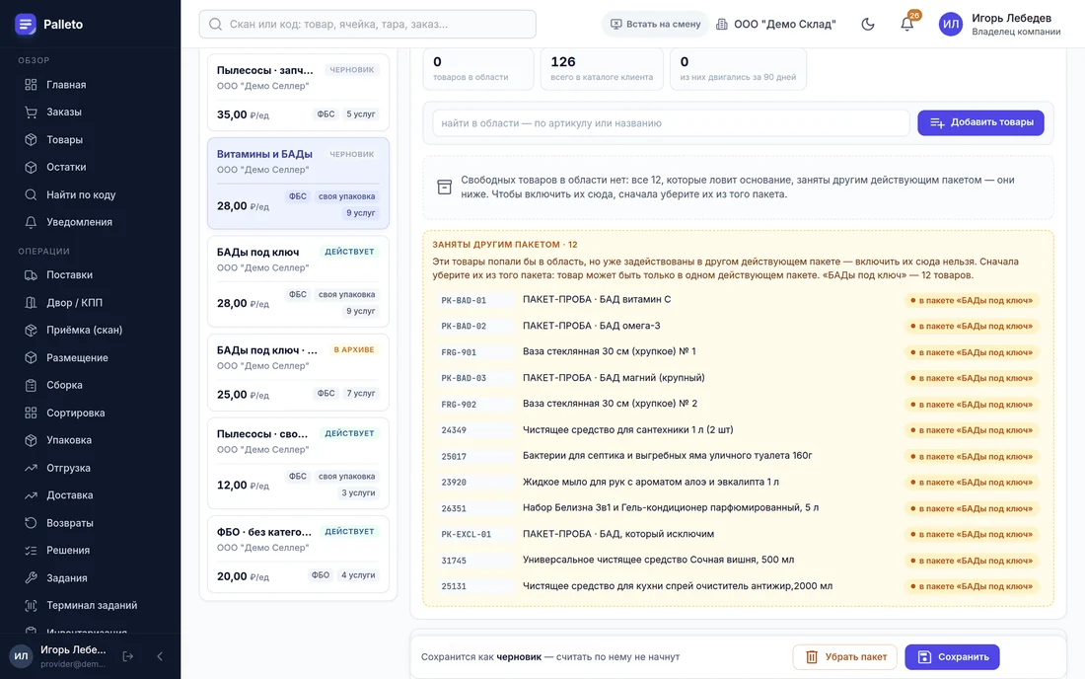The height and width of the screenshot is (679, 1085).
Task: Open Упаковка section
Action: [68, 440]
